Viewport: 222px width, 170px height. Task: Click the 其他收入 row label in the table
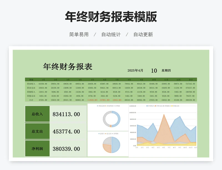pyautogui.click(x=31, y=92)
